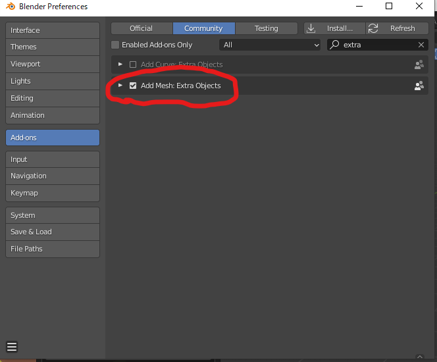Screen dimensions: 437x362
Task: Open the Interface preferences section
Action: [x=53, y=30]
